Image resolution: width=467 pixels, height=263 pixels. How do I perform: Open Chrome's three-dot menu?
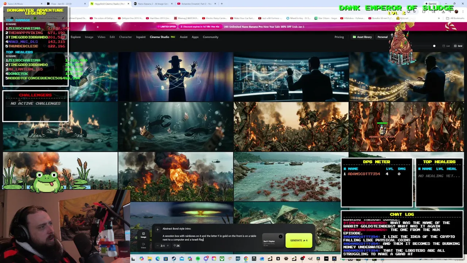(x=463, y=11)
